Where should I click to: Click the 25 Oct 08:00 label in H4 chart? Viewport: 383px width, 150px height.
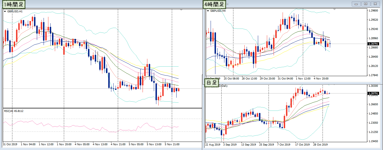click(231, 78)
